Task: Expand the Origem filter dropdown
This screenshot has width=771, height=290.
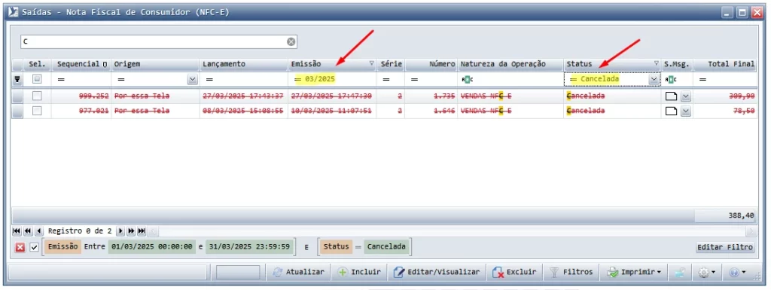Action: (x=192, y=79)
